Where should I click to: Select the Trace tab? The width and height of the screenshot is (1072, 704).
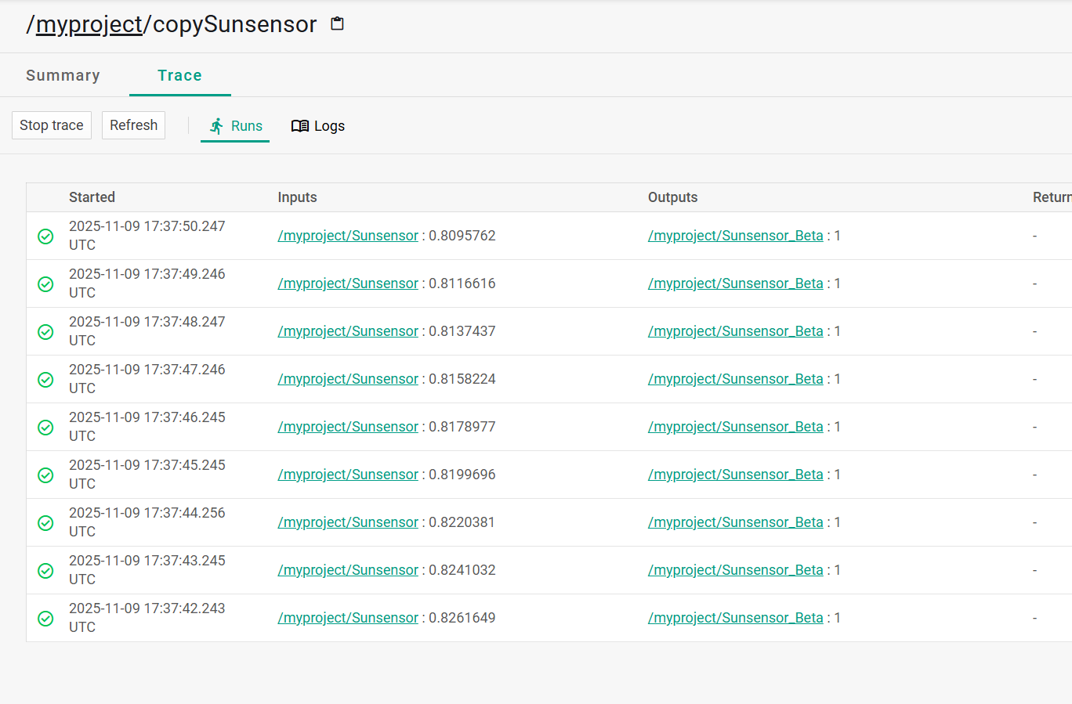179,75
